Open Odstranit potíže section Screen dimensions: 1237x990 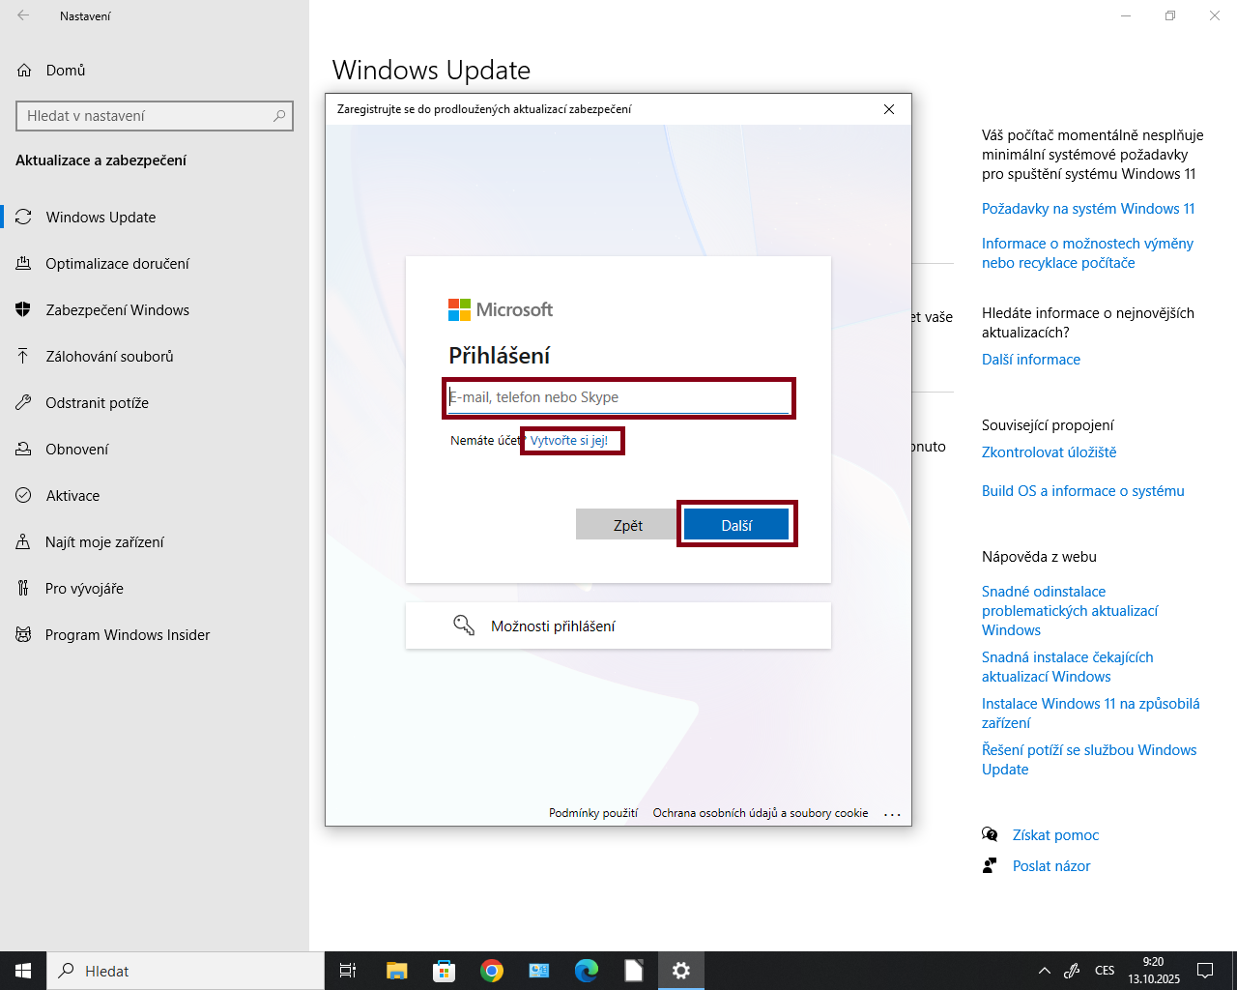tap(155, 403)
